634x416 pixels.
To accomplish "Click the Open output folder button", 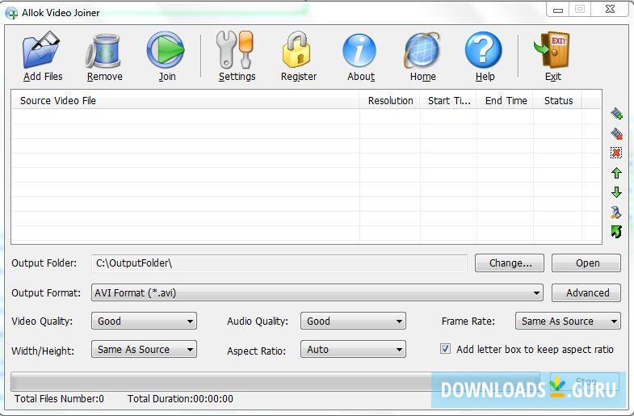I will click(586, 263).
